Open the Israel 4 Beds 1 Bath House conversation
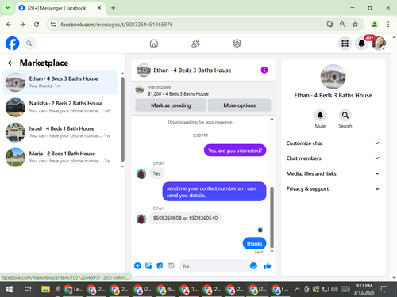Image resolution: width=397 pixels, height=297 pixels. [60, 132]
